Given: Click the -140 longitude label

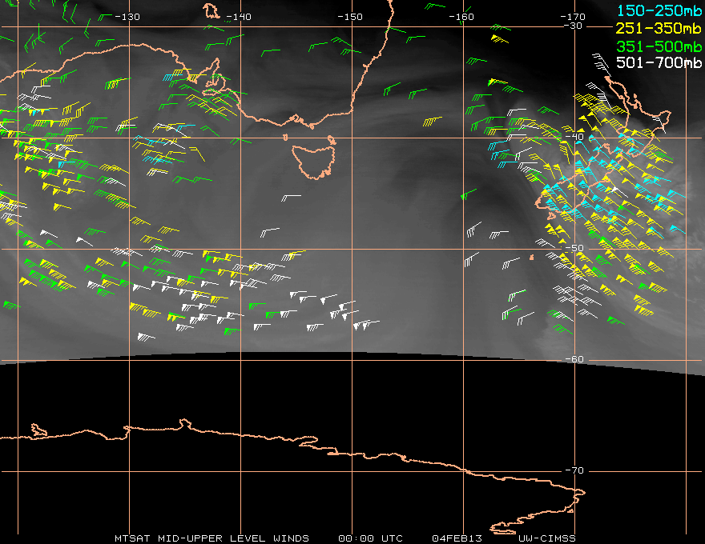Looking at the screenshot, I should [x=239, y=17].
